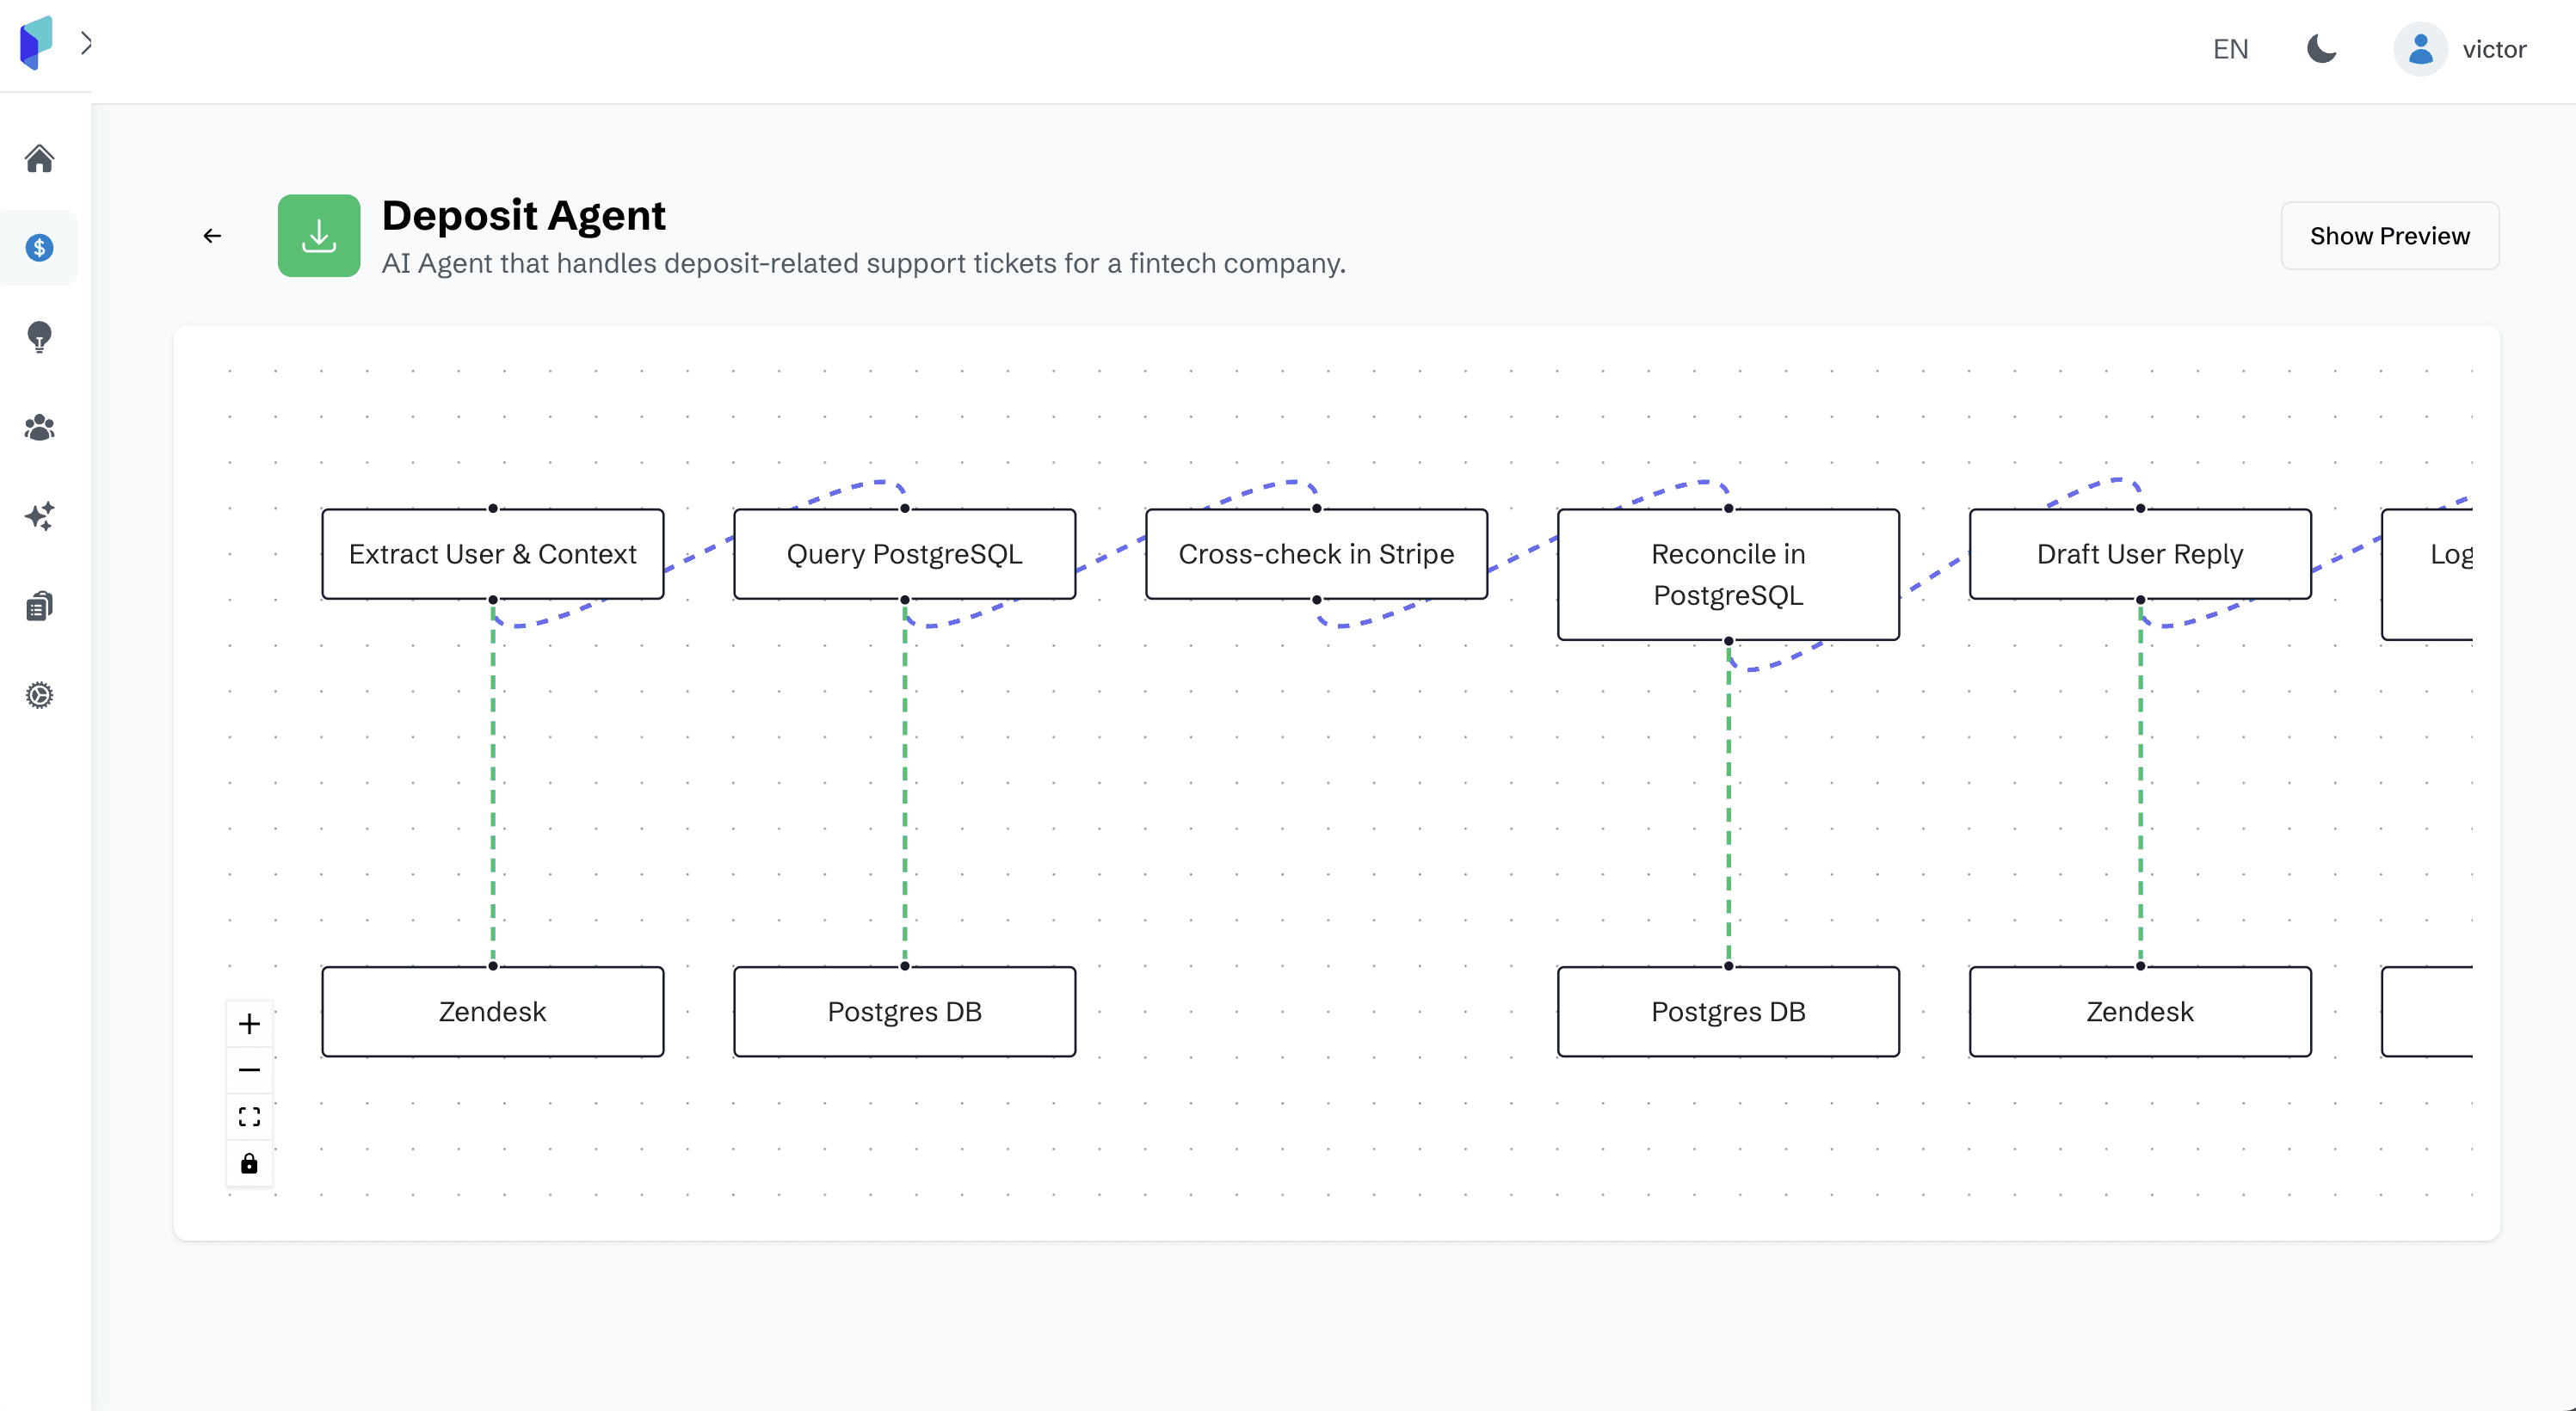2576x1411 pixels.
Task: Click the agent description text
Action: [864, 263]
